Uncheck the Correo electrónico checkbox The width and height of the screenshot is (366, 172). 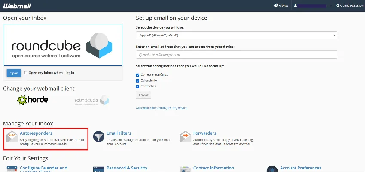[x=137, y=75]
